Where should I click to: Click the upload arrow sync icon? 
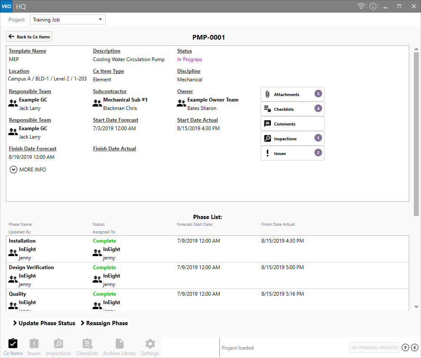(405, 347)
